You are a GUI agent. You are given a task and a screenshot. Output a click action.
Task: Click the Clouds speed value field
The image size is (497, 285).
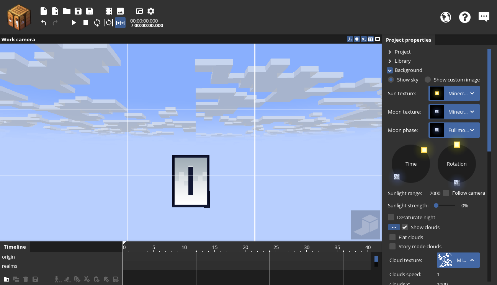pos(438,274)
